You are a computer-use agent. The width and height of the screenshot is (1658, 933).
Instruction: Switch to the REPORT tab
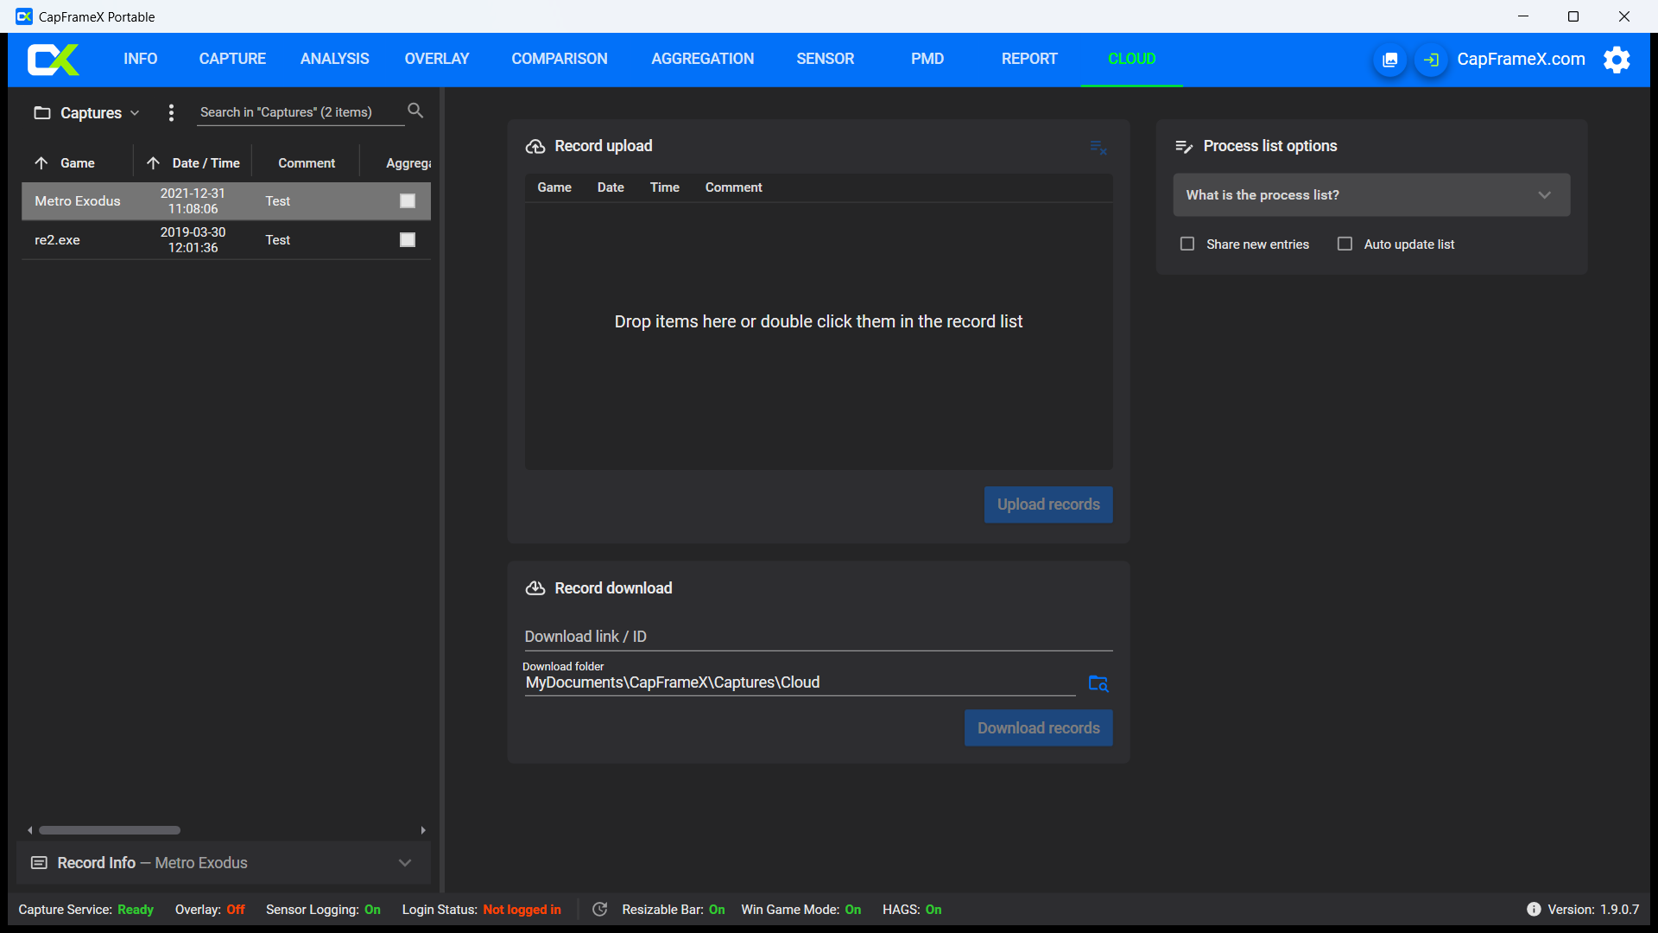tap(1029, 59)
